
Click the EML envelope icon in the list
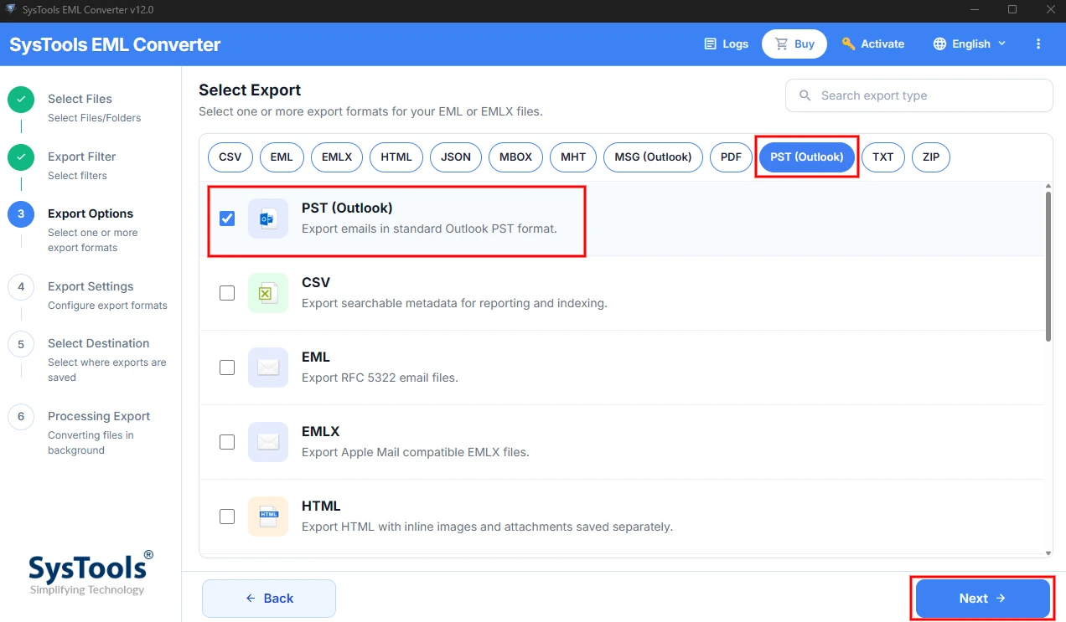click(x=268, y=368)
